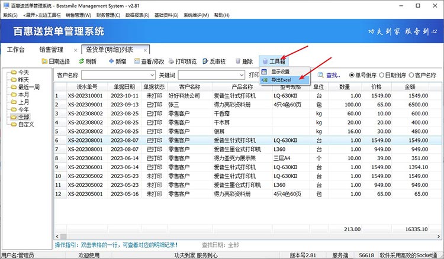Click the total amount 16335.10
This screenshot has height=259, width=444.
pyautogui.click(x=416, y=229)
